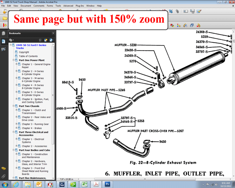Image resolution: width=235 pixels, height=188 pixels.
Task: Click the chain link tool in toolbar
Action: pyautogui.click(x=177, y=11)
